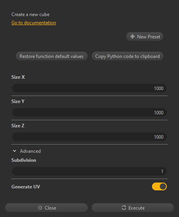Select the Size Y value field
179x217 pixels.
tap(89, 112)
